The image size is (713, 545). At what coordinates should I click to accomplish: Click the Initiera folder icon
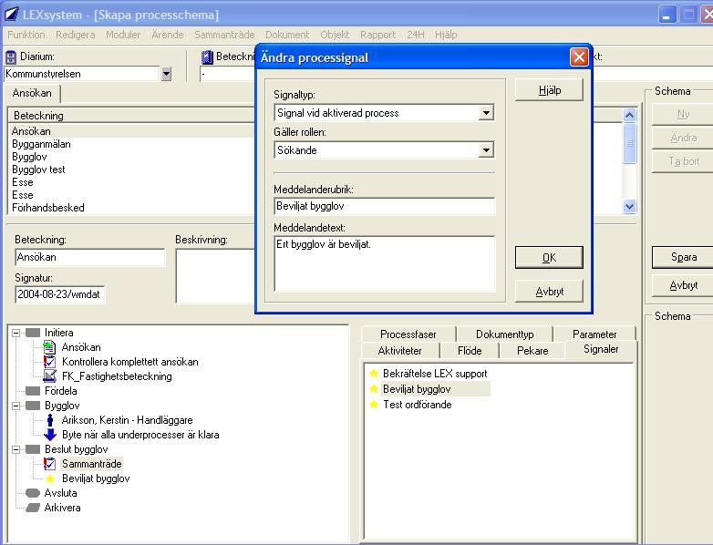point(33,333)
